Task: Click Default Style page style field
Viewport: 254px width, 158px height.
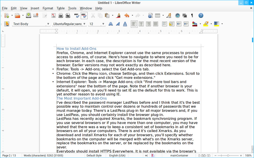Action: point(94,155)
